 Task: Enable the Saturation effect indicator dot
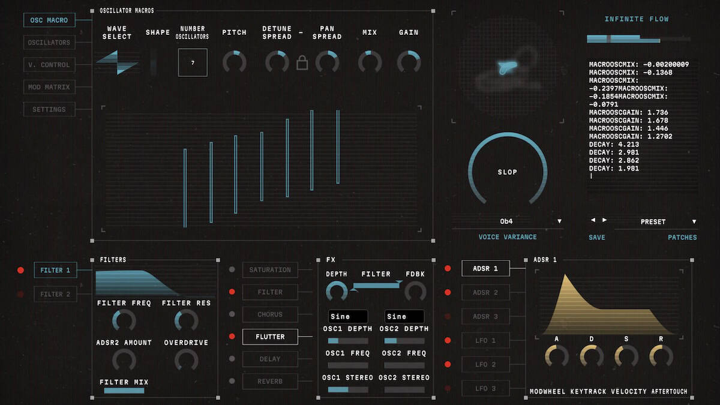coord(232,270)
